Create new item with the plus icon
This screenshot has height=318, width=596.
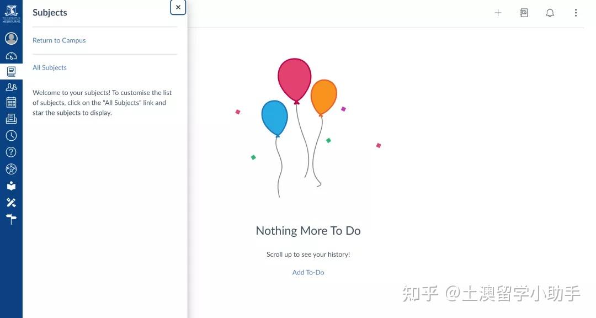tap(498, 12)
